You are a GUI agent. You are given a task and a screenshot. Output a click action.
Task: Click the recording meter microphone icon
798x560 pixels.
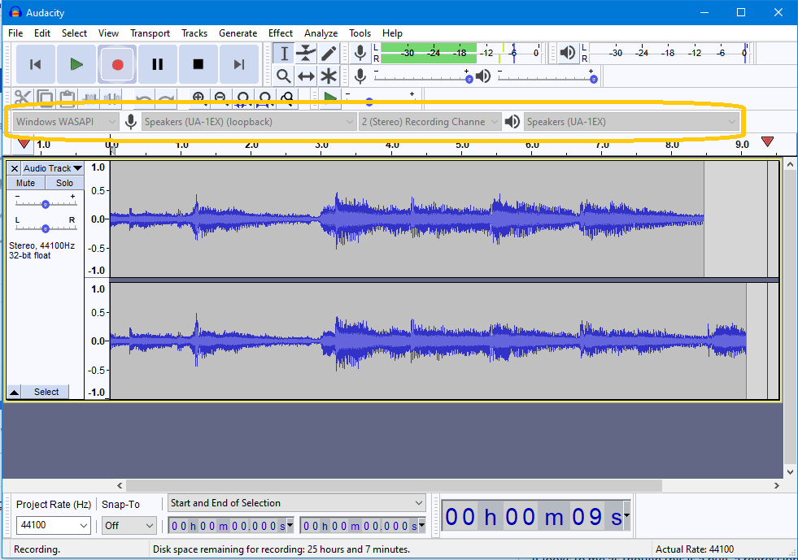[x=360, y=53]
